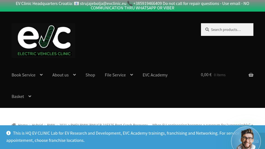
Task: Click the email envelope emoji in banner
Action: coord(76,3)
